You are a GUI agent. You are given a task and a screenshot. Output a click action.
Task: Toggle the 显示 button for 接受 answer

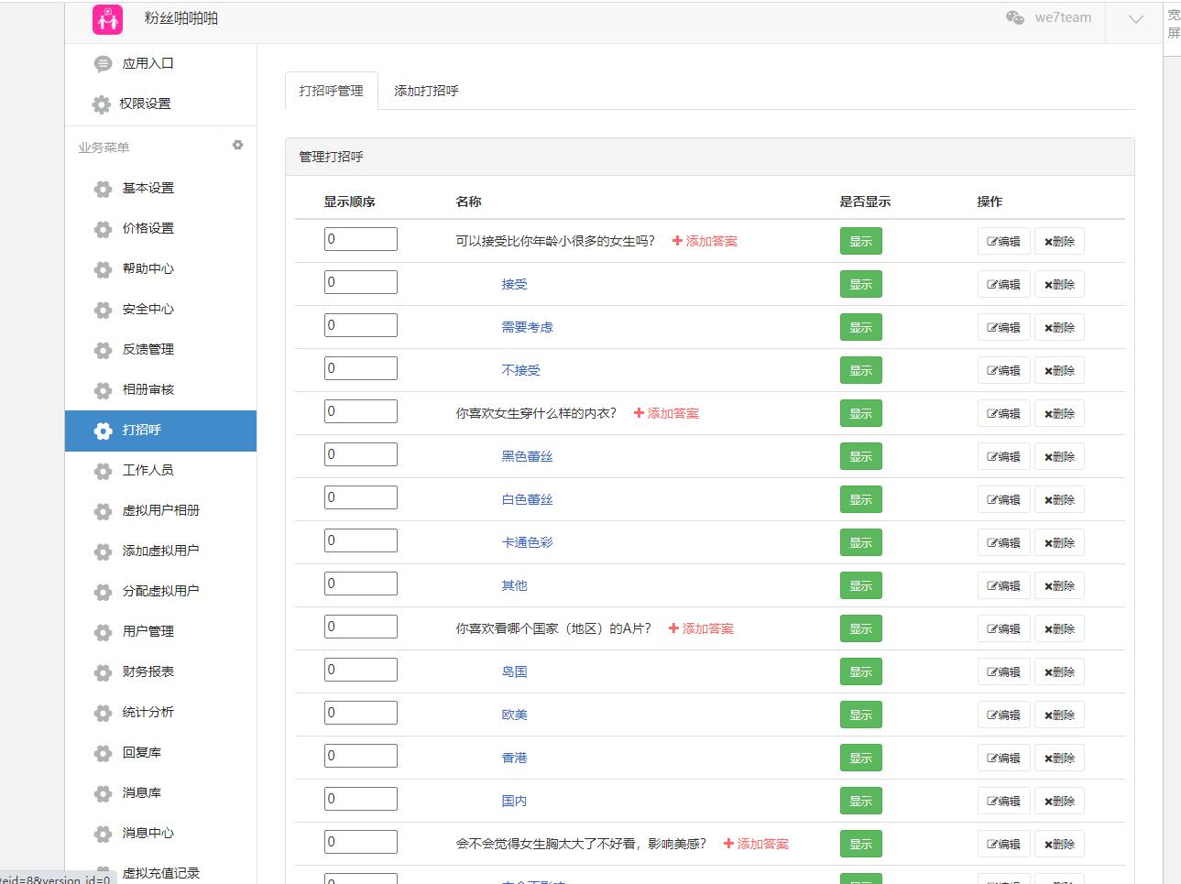(x=860, y=284)
